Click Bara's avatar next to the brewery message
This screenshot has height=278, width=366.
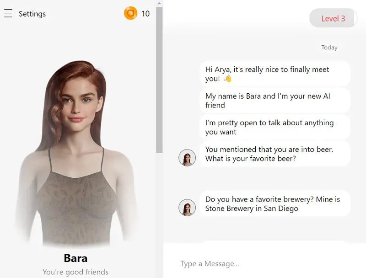pyautogui.click(x=187, y=208)
